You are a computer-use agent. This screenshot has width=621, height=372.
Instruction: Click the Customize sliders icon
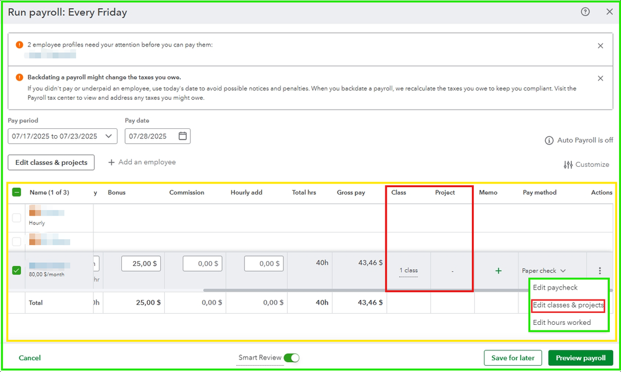point(568,165)
